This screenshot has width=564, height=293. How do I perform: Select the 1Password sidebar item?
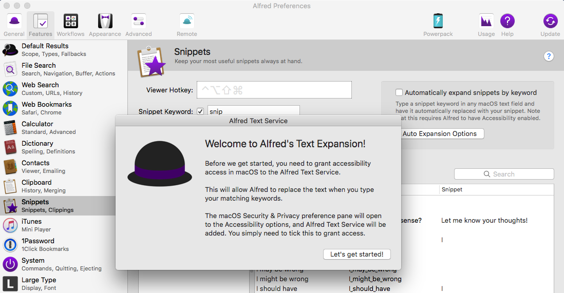click(58, 244)
